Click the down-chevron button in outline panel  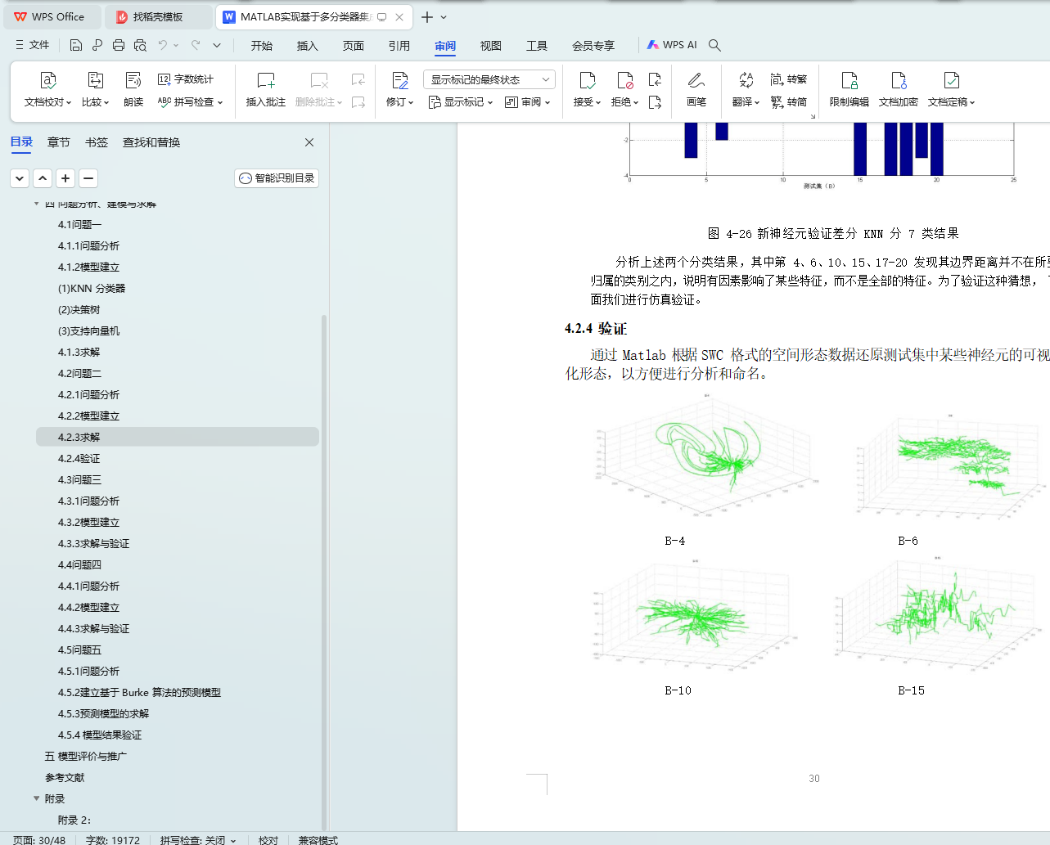point(20,178)
